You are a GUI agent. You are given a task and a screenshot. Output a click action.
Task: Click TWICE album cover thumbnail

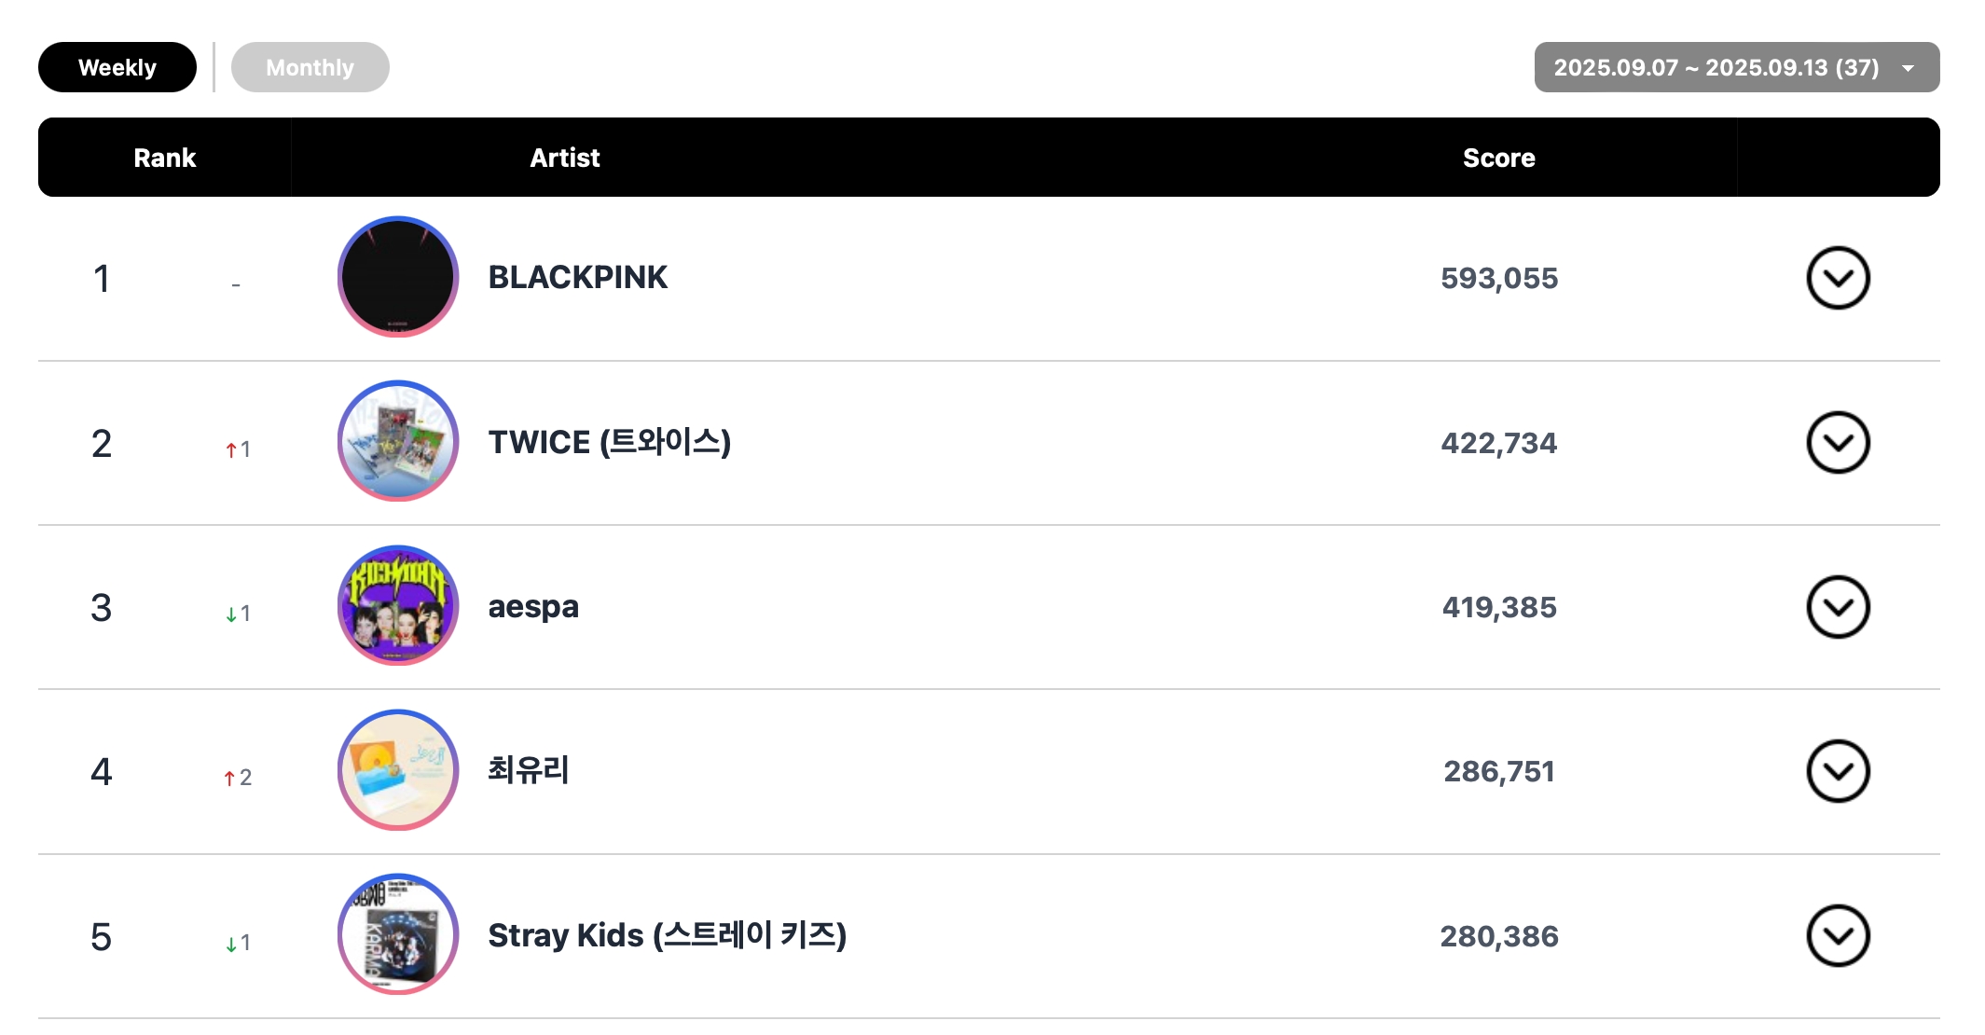click(398, 441)
